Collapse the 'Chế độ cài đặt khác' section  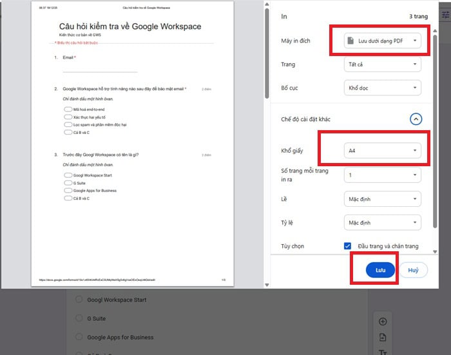[416, 119]
